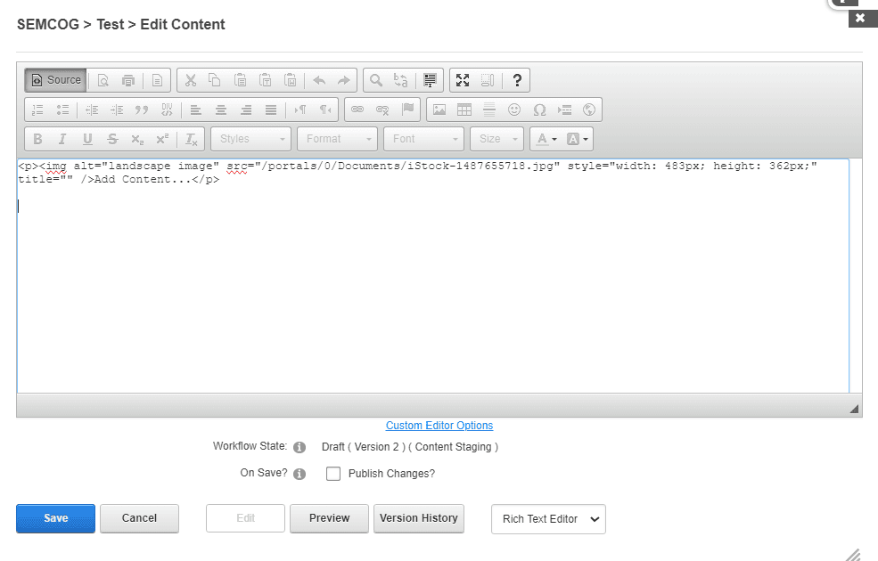The height and width of the screenshot is (561, 878).
Task: Open the Font selection dropdown
Action: (x=423, y=138)
